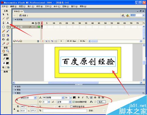Open the 编辑 menu
This screenshot has width=147, height=115.
(x=14, y=6)
